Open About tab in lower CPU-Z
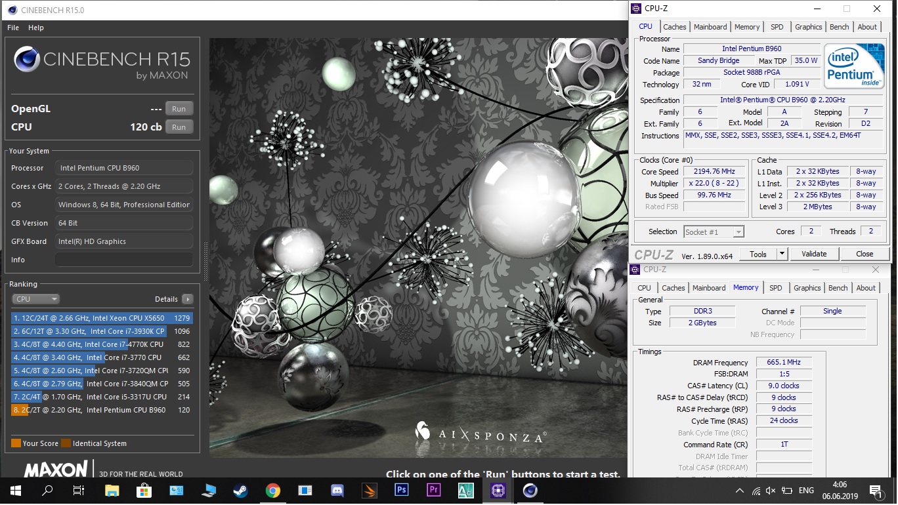Viewport: 898px width, 505px height. tap(866, 288)
